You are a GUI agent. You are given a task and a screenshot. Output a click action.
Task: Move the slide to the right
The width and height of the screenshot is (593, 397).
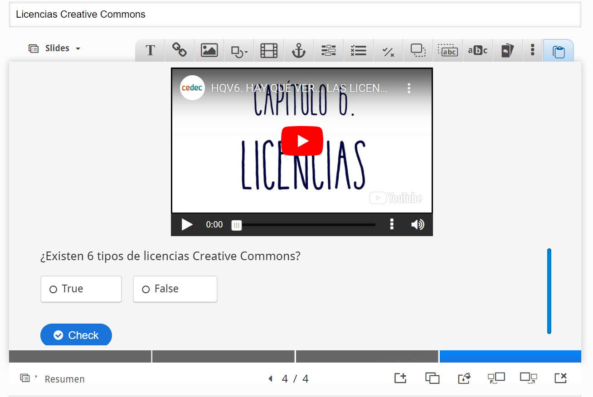click(x=529, y=378)
